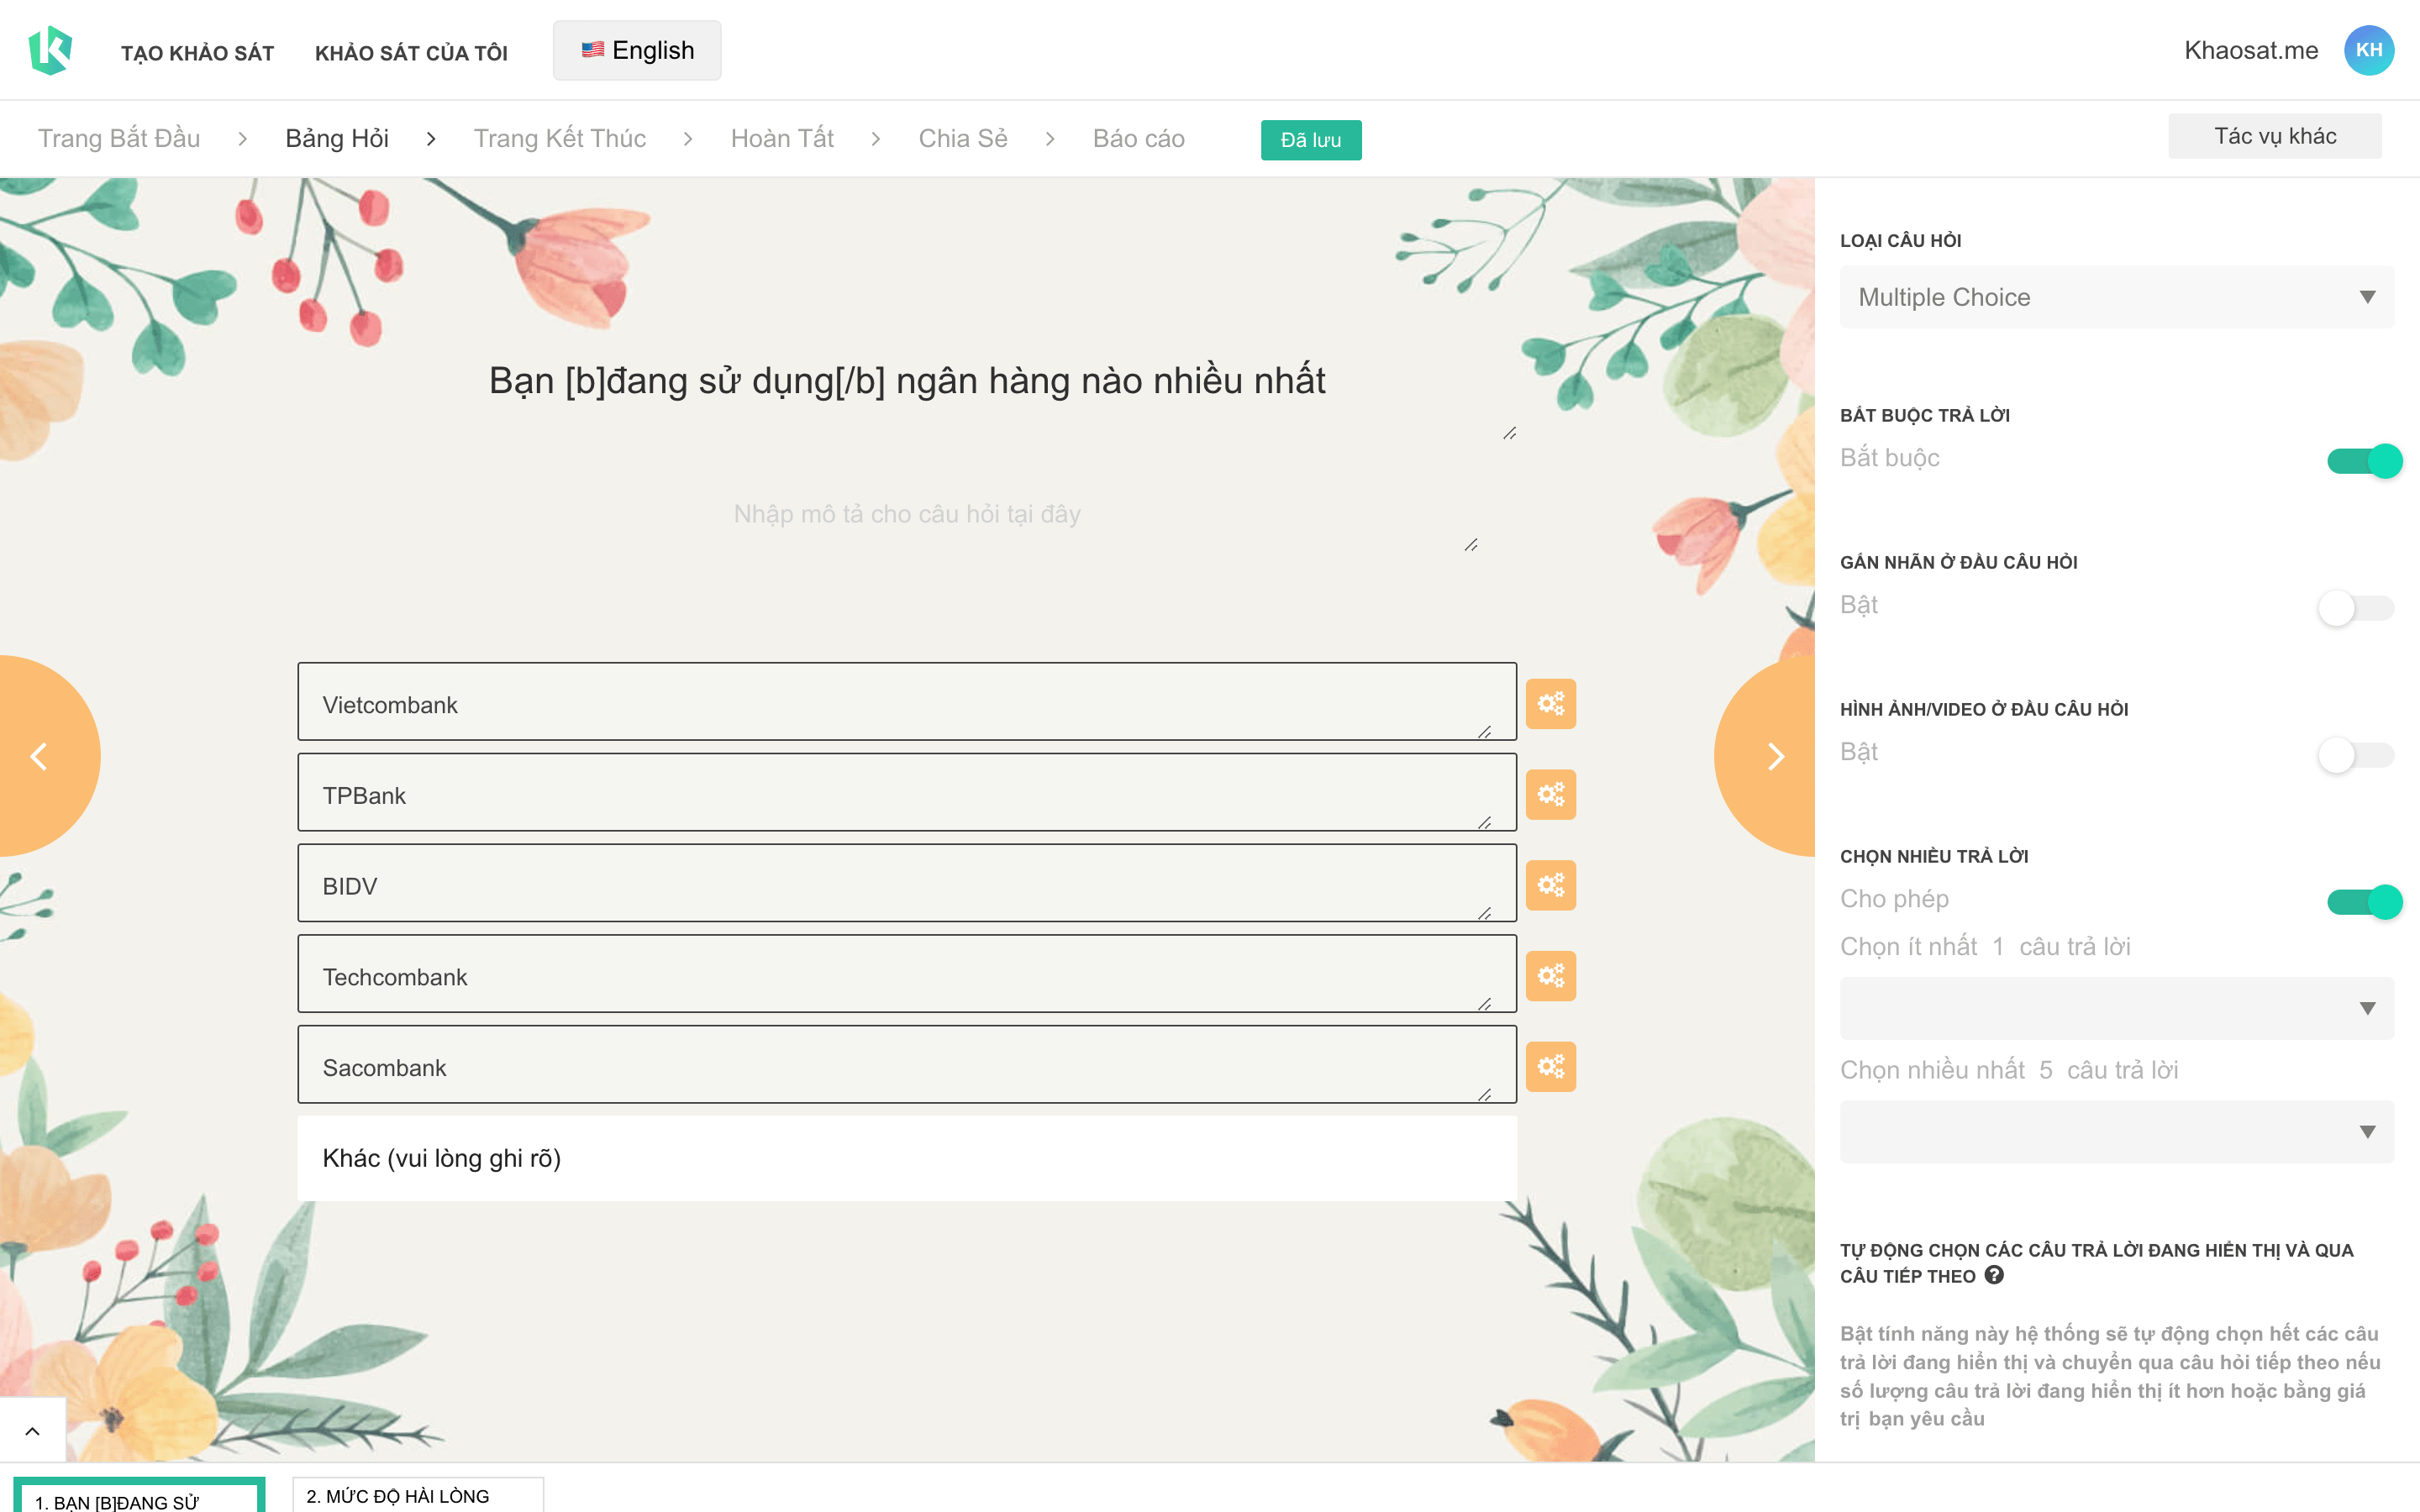
Task: Open settings gear for Vietcombank answer
Action: click(x=1550, y=704)
